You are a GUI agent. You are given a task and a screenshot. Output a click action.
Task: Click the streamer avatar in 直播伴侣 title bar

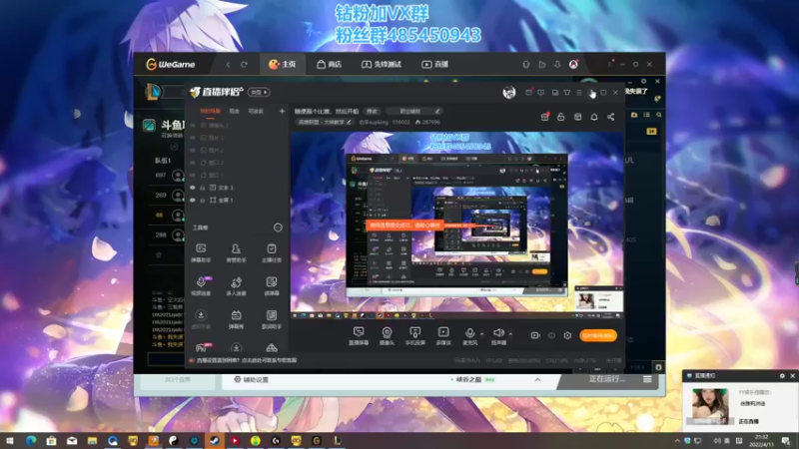tap(509, 92)
